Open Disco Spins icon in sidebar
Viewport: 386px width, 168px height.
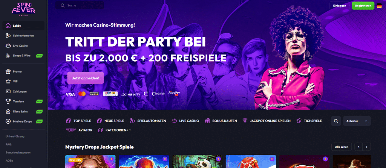click(8, 112)
